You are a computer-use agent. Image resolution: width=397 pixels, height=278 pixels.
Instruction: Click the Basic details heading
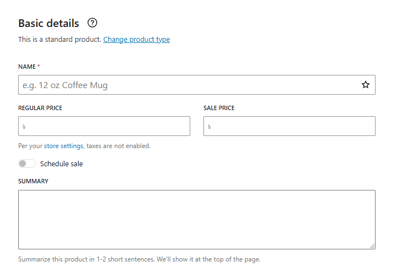(48, 23)
